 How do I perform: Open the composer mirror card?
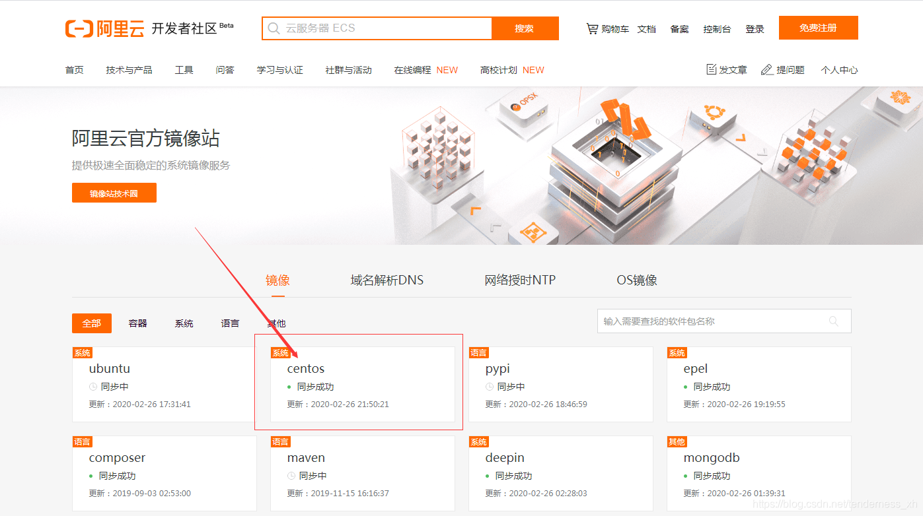coord(165,473)
